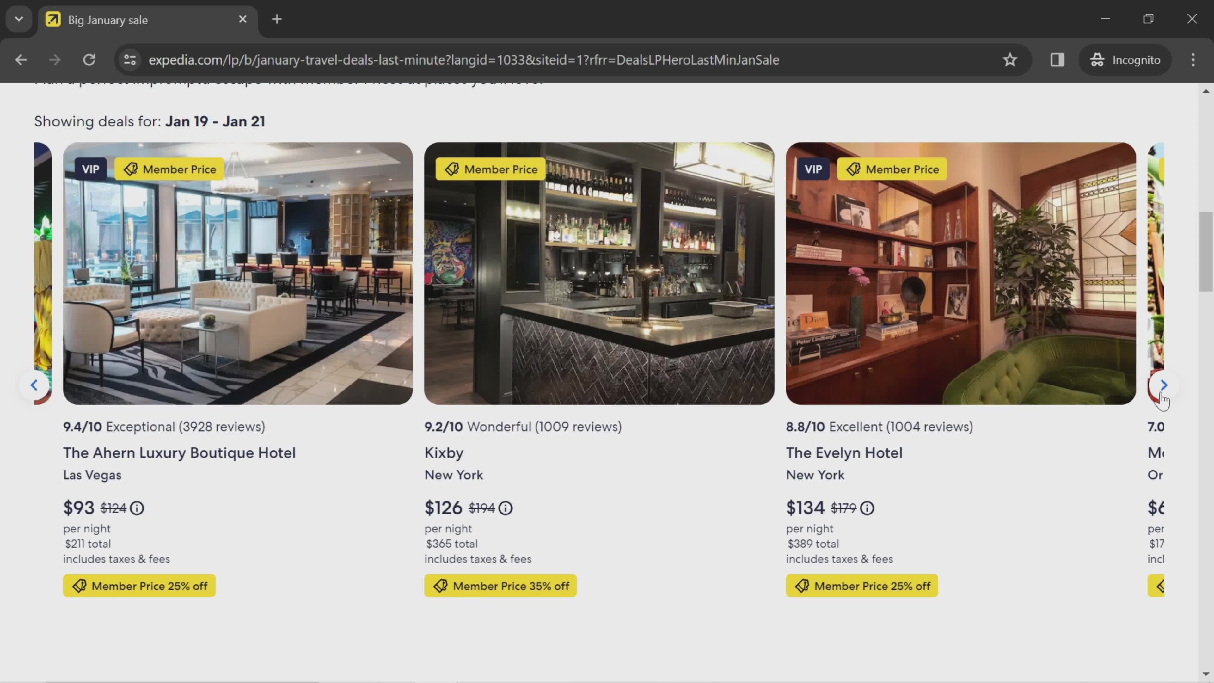
Task: Close the Big January sale tab
Action: point(243,19)
